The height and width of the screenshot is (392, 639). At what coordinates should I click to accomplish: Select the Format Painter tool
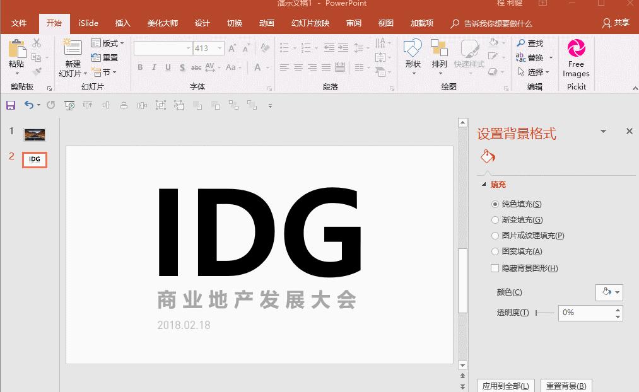pos(37,71)
